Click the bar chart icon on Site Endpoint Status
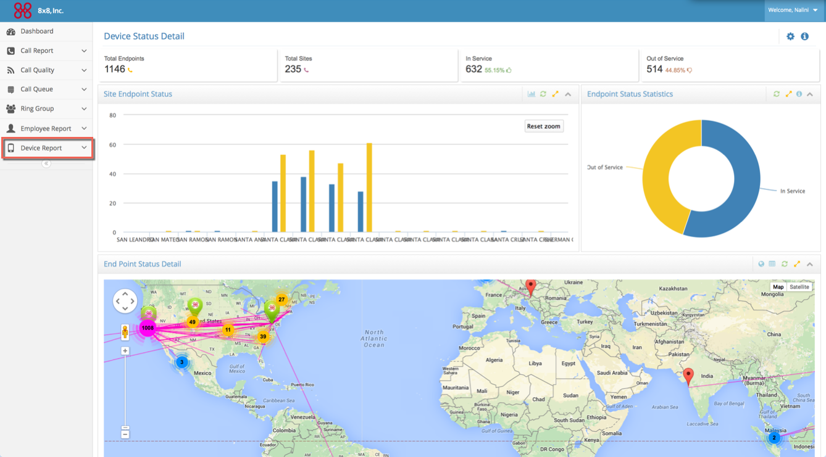Screen dimensions: 826x457 click(532, 94)
